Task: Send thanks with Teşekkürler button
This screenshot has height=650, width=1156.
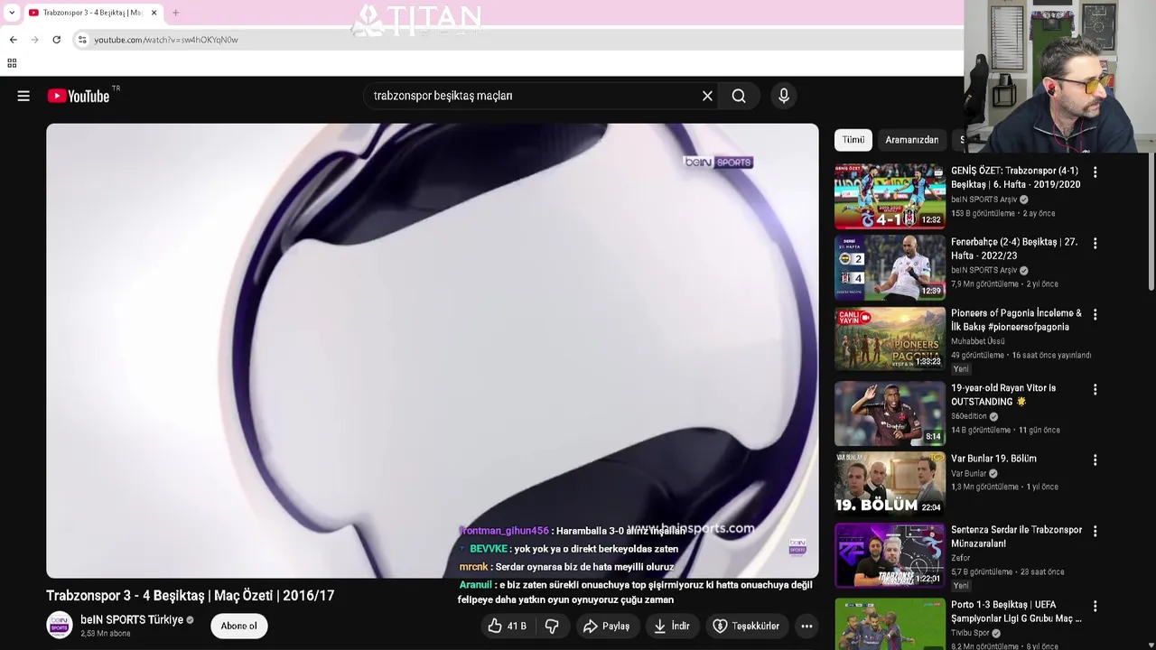Action: coord(746,626)
